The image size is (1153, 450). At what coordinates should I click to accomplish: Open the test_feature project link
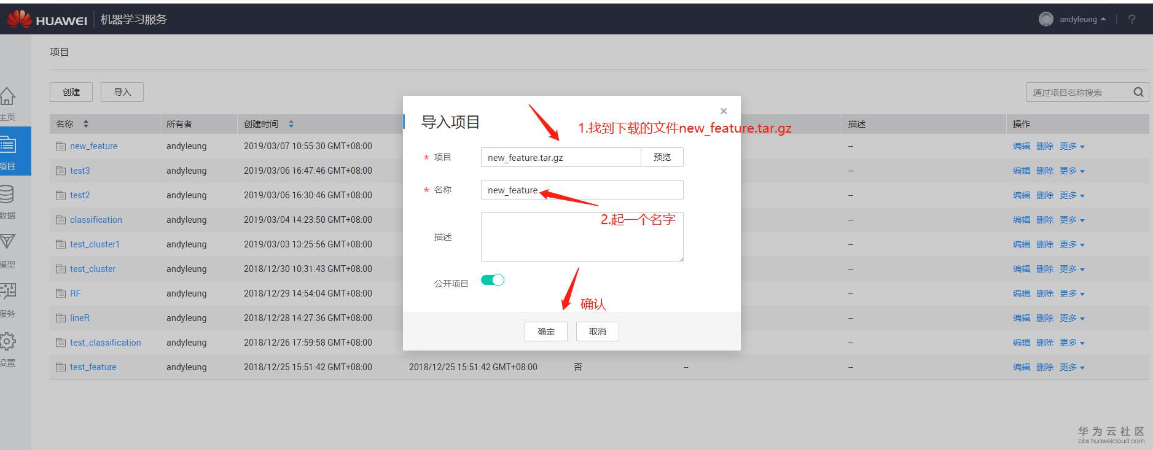coord(93,367)
